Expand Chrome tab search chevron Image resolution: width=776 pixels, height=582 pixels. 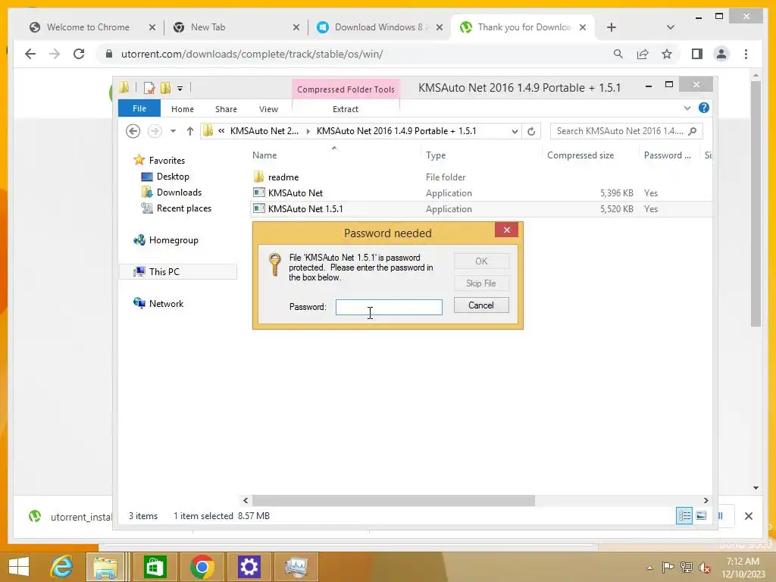coord(670,27)
